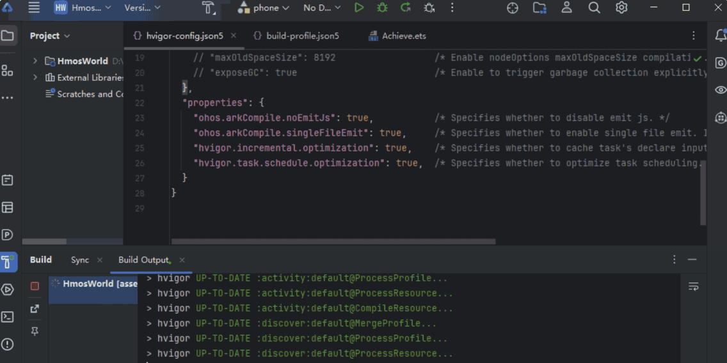Open the Terminal tool window
Viewport: 727px width, 363px height.
(x=8, y=317)
